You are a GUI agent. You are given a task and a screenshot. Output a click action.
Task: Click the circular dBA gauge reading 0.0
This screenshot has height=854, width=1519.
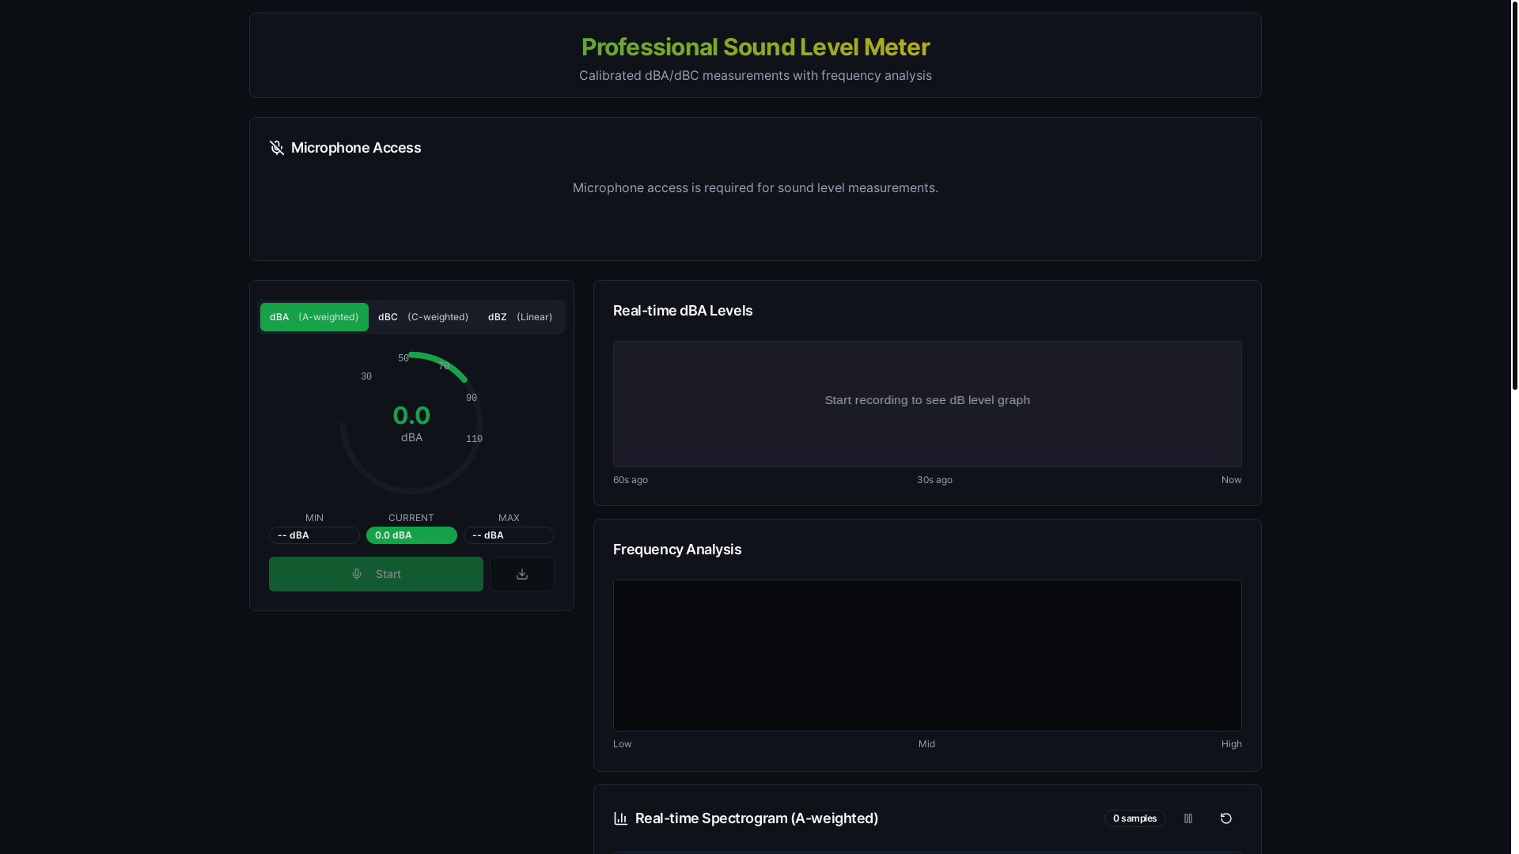[x=411, y=423]
